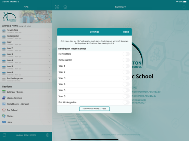Tap the share icon at top right
Image resolution: width=189 pixels, height=141 pixels.
point(184,7)
